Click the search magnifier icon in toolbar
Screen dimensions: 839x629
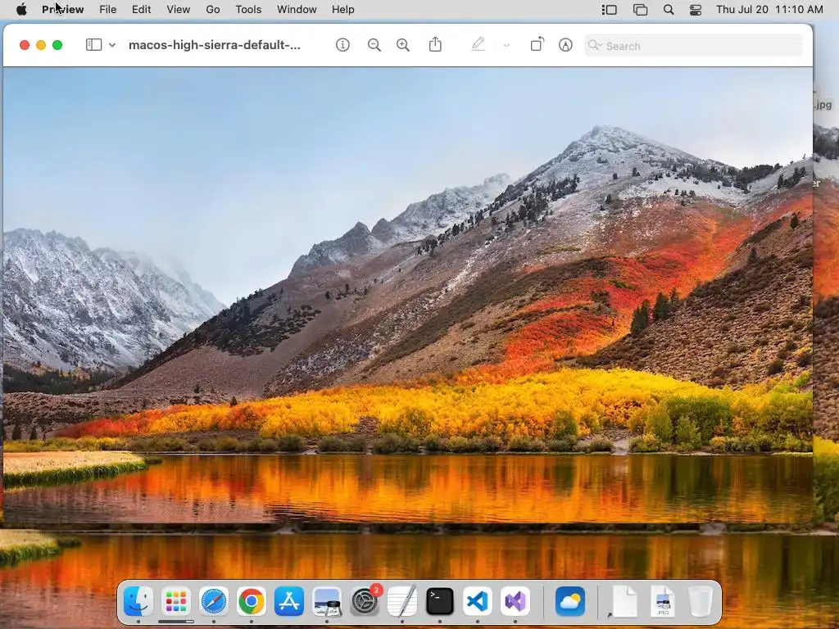coord(595,46)
